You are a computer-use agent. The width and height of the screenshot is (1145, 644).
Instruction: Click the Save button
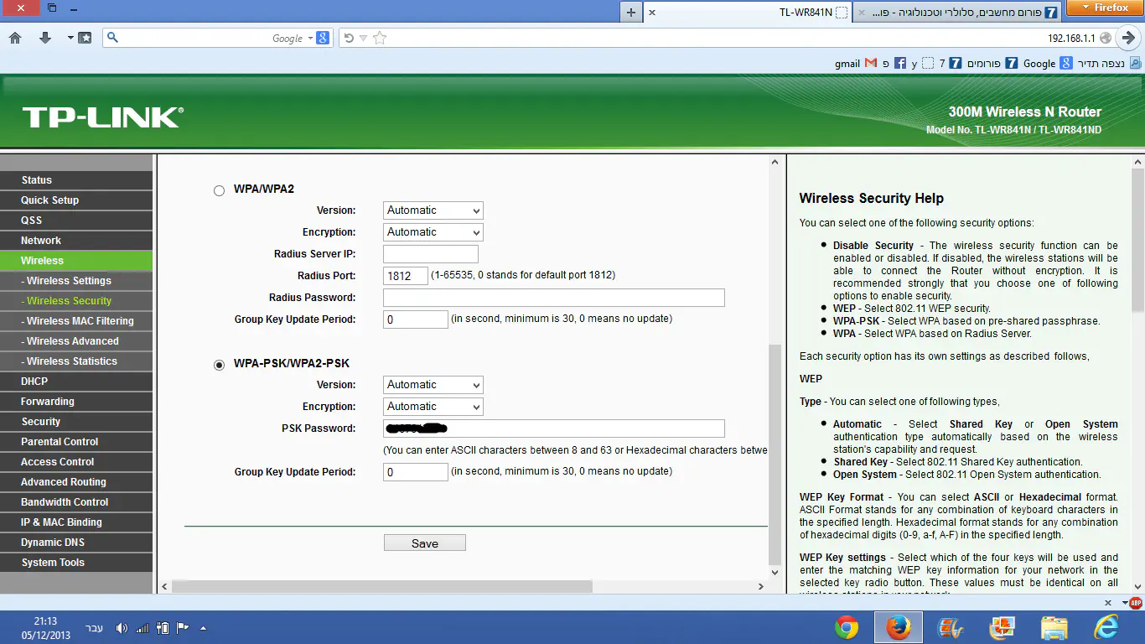(424, 543)
